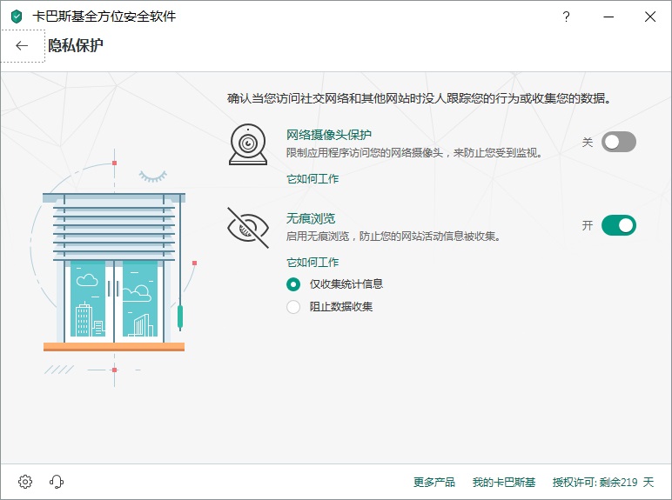Enable the 网络摄像头保护 switch
The width and height of the screenshot is (672, 500).
tap(618, 142)
